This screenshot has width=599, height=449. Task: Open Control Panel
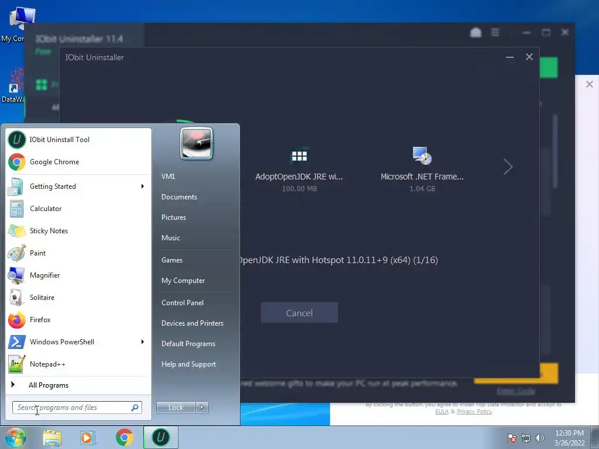tap(183, 303)
